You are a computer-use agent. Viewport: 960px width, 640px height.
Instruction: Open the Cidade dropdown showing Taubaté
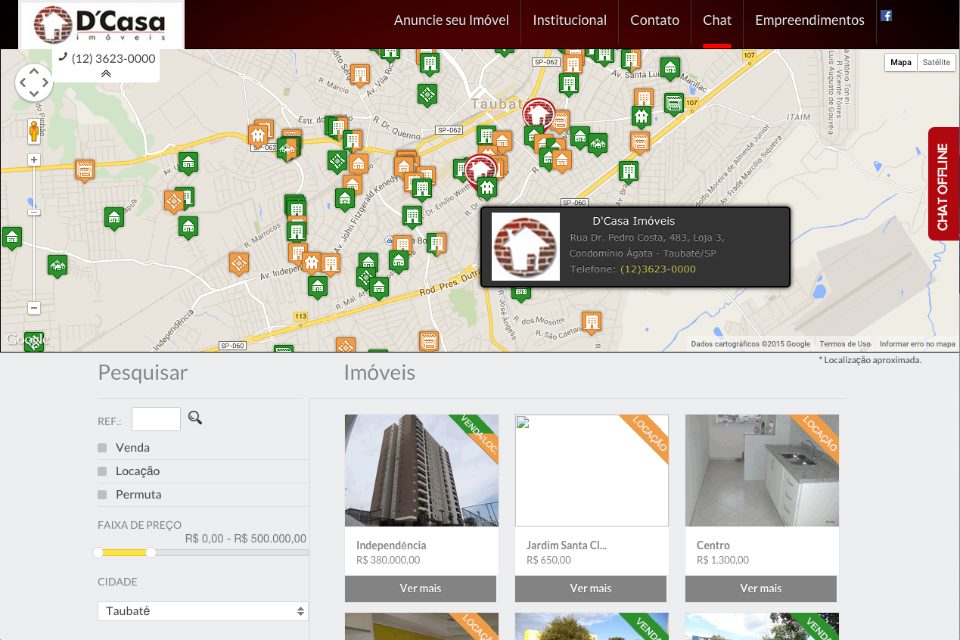203,610
